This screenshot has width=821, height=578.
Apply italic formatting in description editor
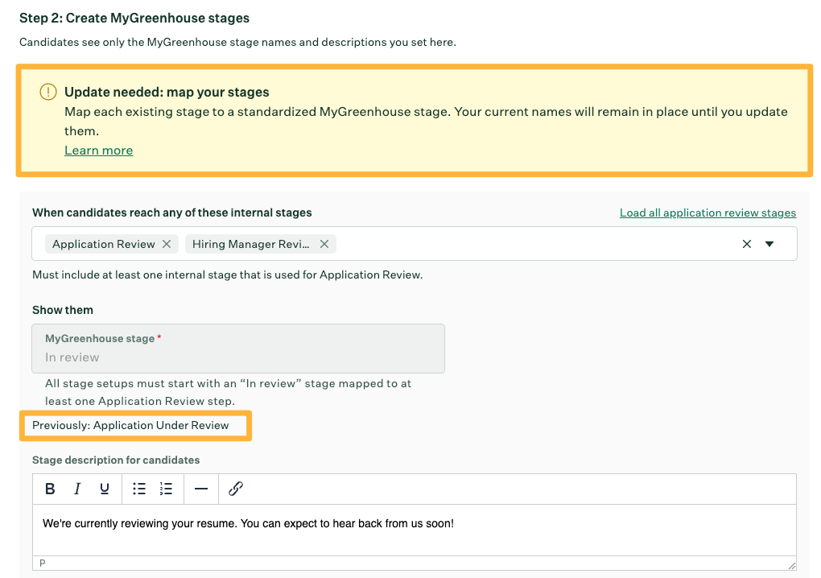tap(77, 489)
